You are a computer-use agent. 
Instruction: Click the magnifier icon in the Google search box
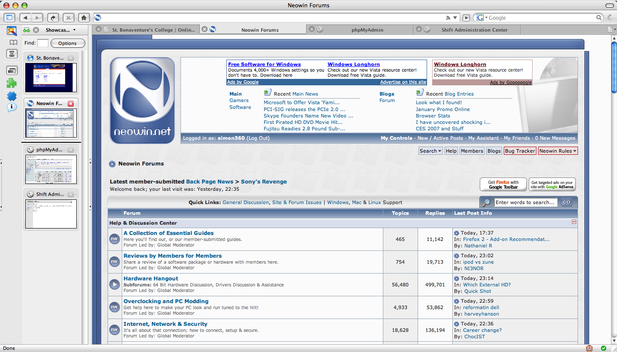[x=599, y=18]
